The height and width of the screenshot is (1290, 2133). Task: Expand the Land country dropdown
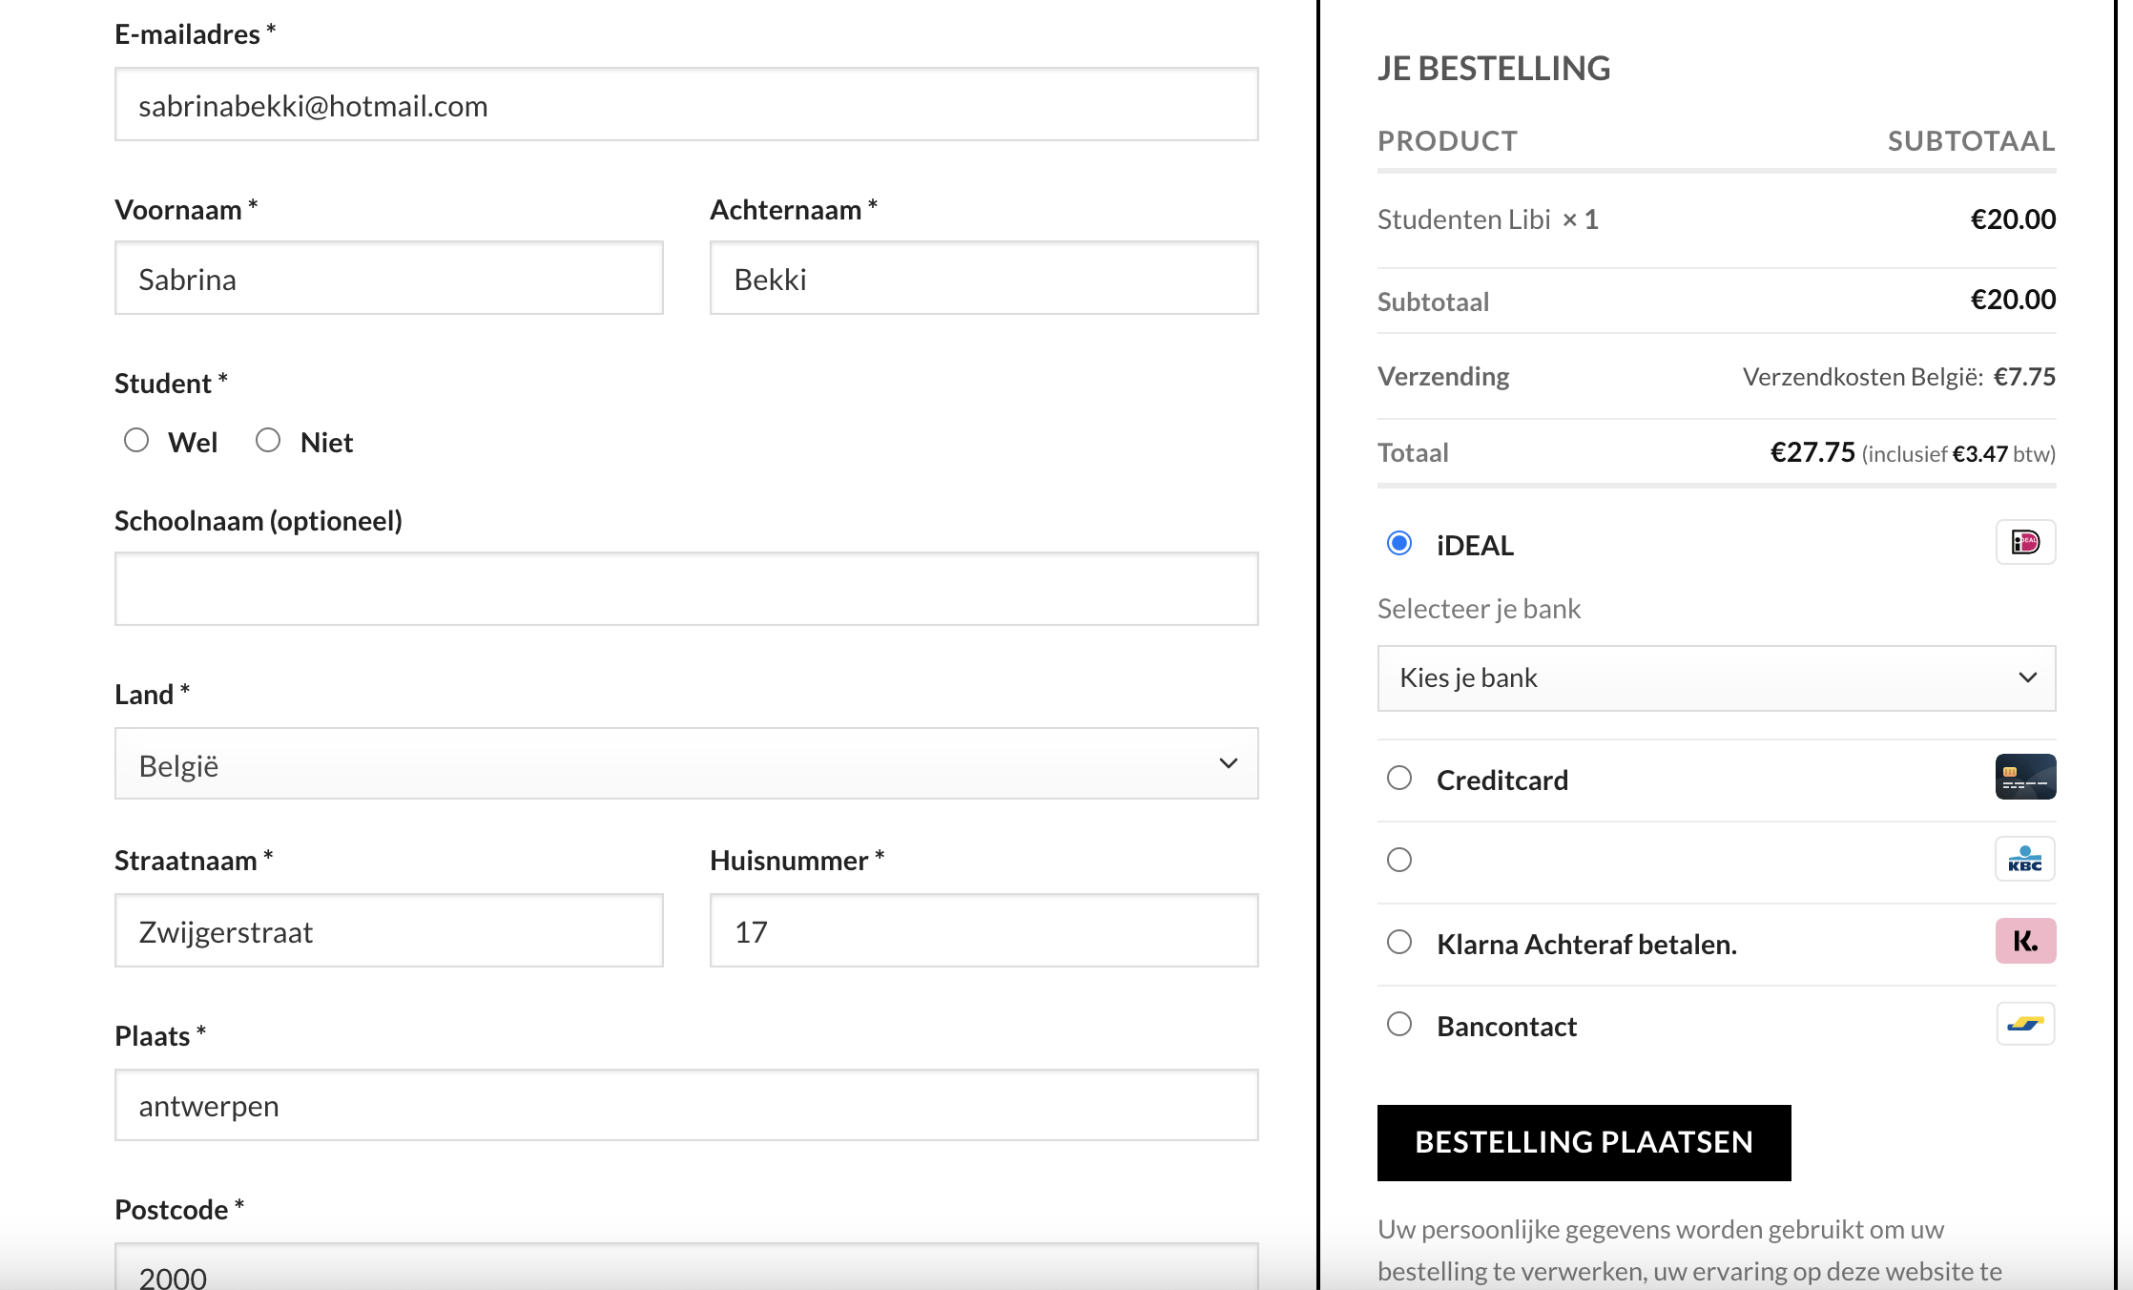[x=685, y=764]
